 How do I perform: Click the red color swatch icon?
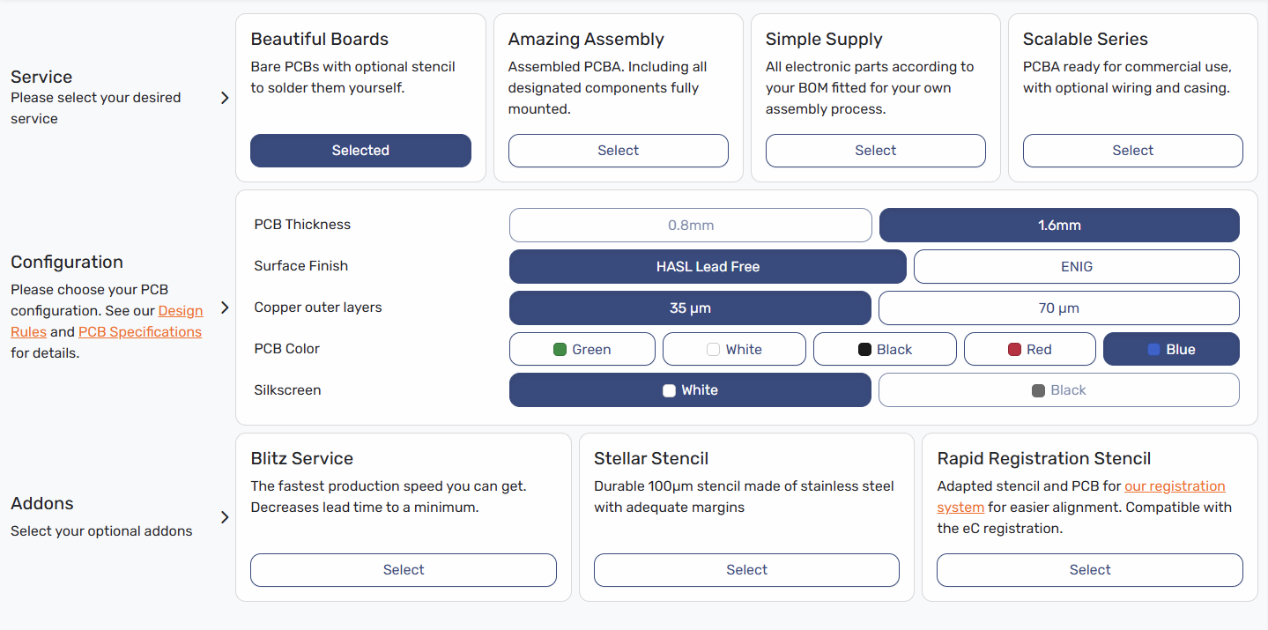point(1014,350)
